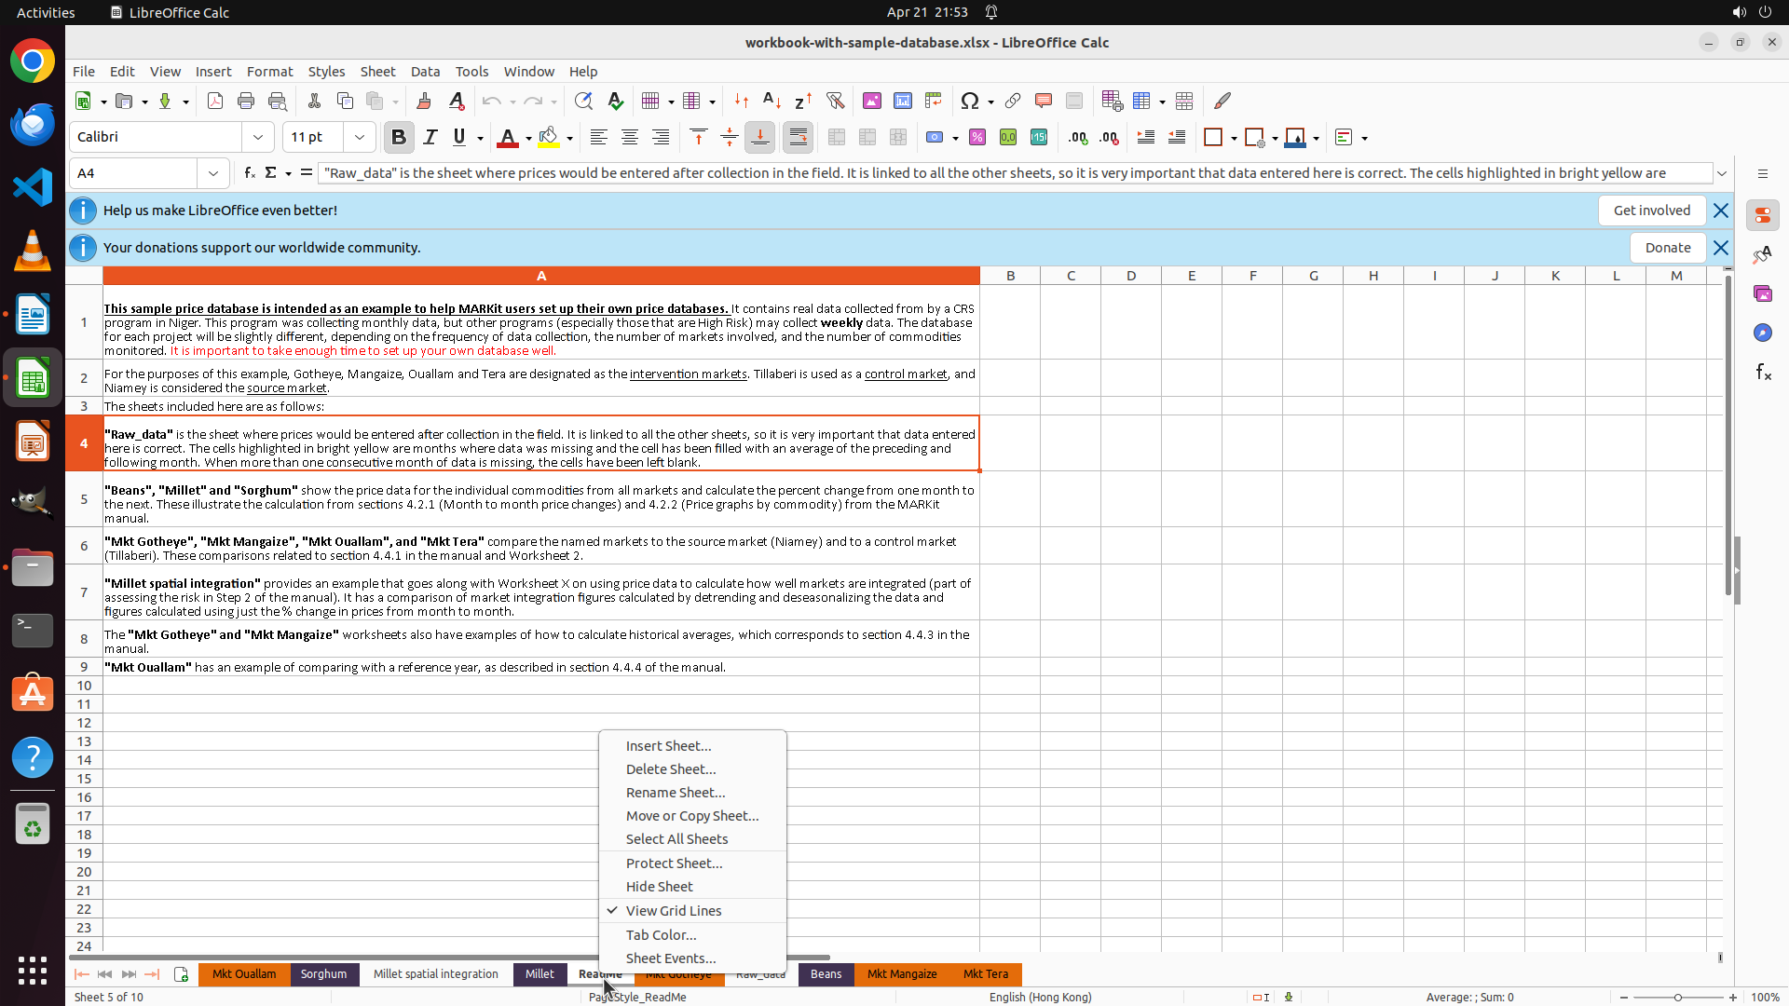The height and width of the screenshot is (1006, 1789).
Task: Open the Insert Special Character icon
Action: coord(970,101)
